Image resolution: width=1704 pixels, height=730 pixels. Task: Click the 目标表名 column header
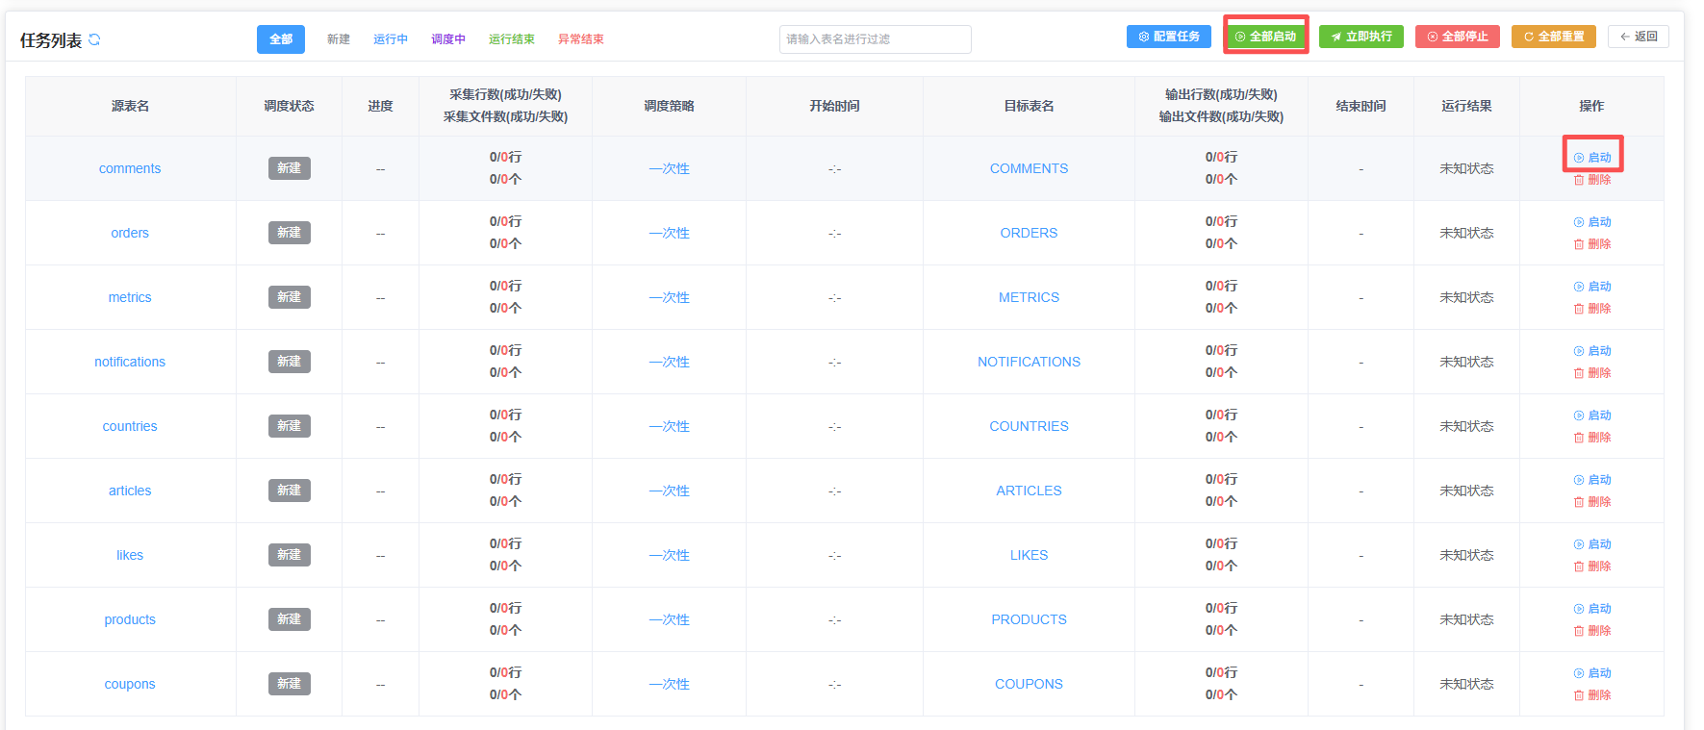(1029, 106)
